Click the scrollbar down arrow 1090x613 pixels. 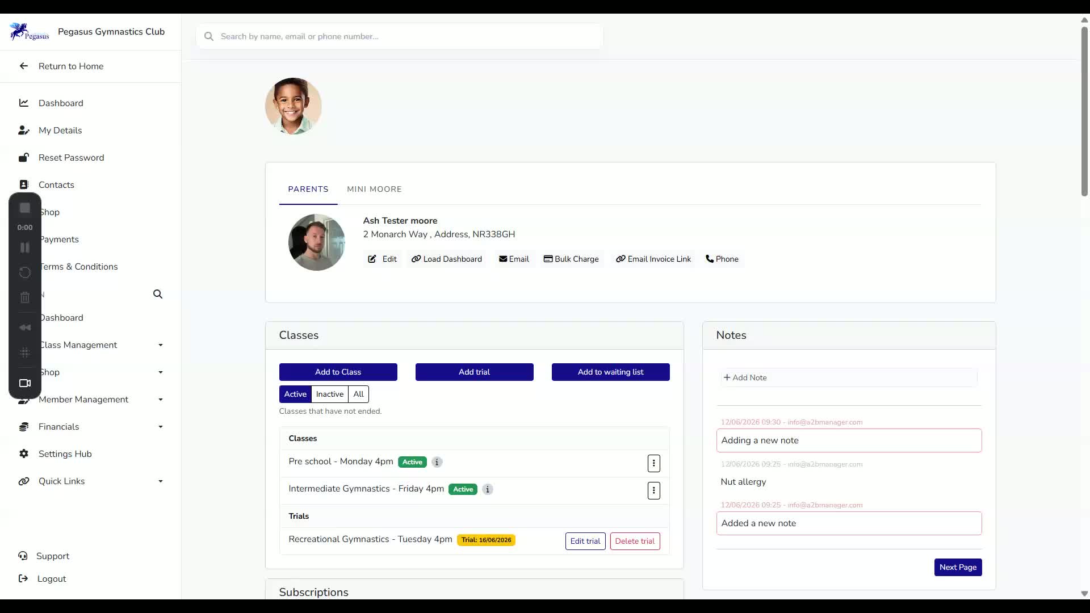coord(1084,594)
